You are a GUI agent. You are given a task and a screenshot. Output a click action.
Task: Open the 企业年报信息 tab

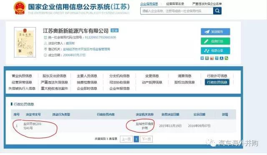point(119,88)
